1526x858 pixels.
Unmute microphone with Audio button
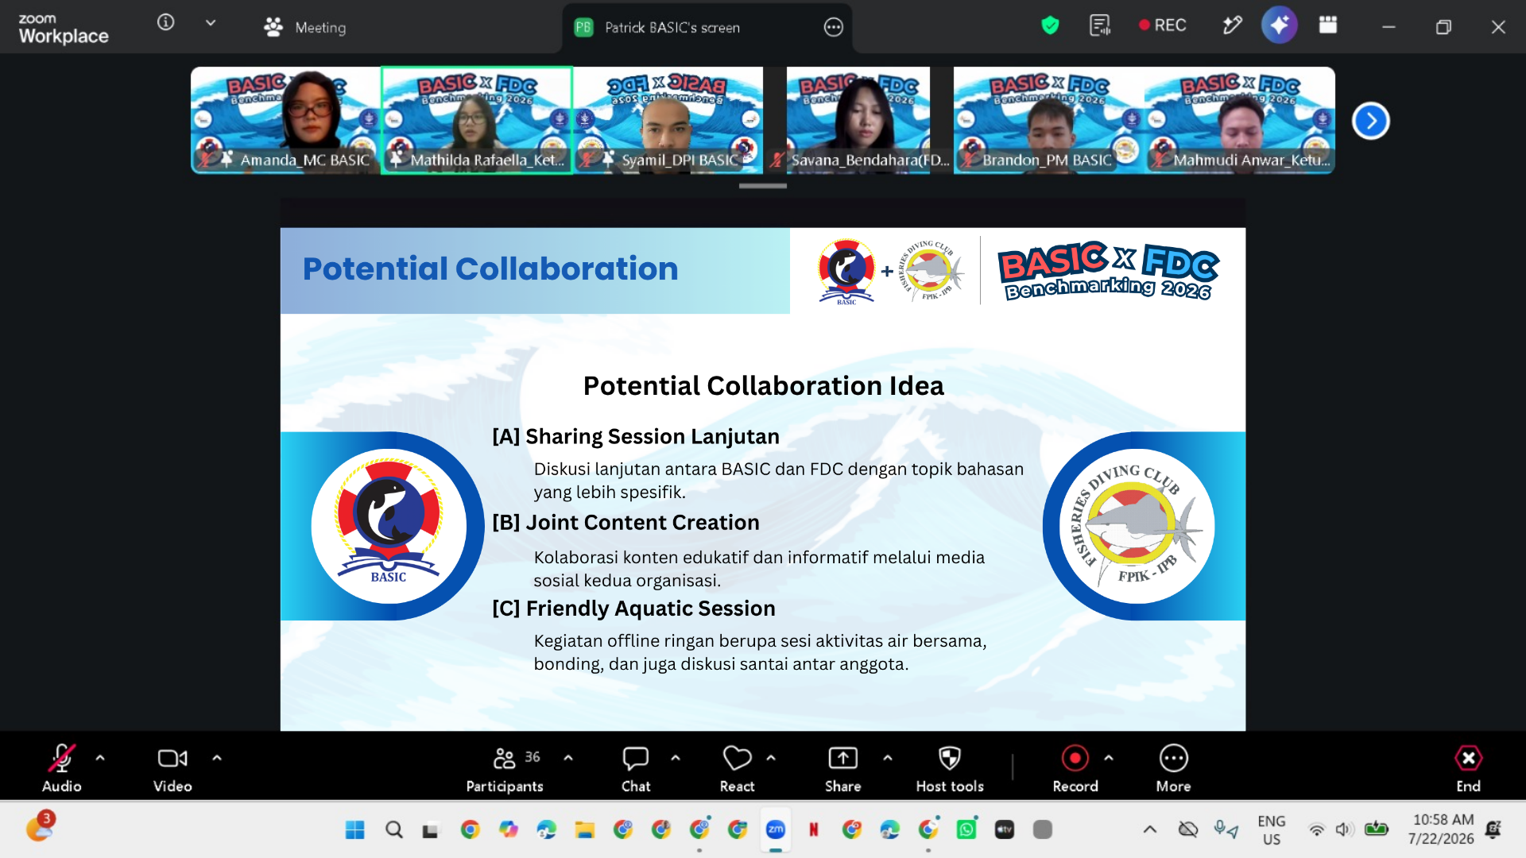[62, 768]
